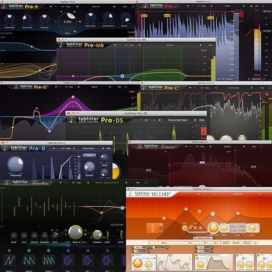This screenshot has width=272, height=272.
Task: Click next preset arrow in Pro-C 2
Action: [252, 88]
